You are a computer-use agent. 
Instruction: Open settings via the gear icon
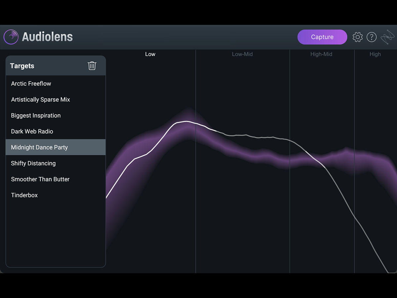pyautogui.click(x=358, y=37)
